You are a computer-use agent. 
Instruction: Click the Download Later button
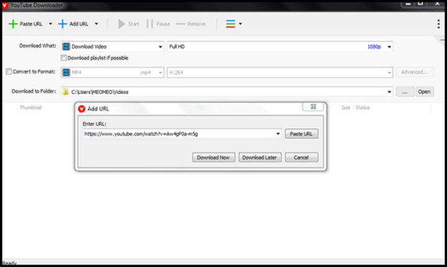coord(260,157)
